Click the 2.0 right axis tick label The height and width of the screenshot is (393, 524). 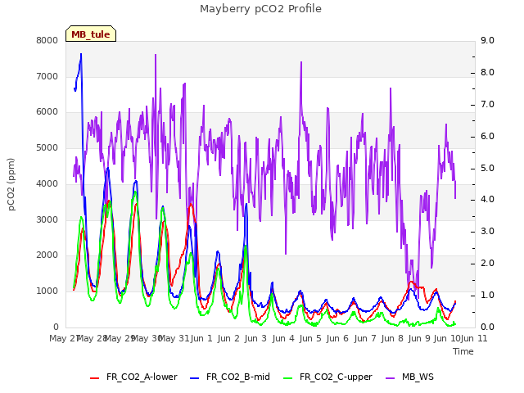coord(487,264)
